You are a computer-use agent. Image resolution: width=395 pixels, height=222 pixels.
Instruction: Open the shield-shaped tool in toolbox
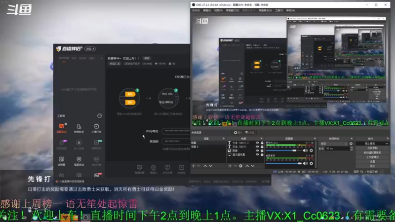click(79, 161)
